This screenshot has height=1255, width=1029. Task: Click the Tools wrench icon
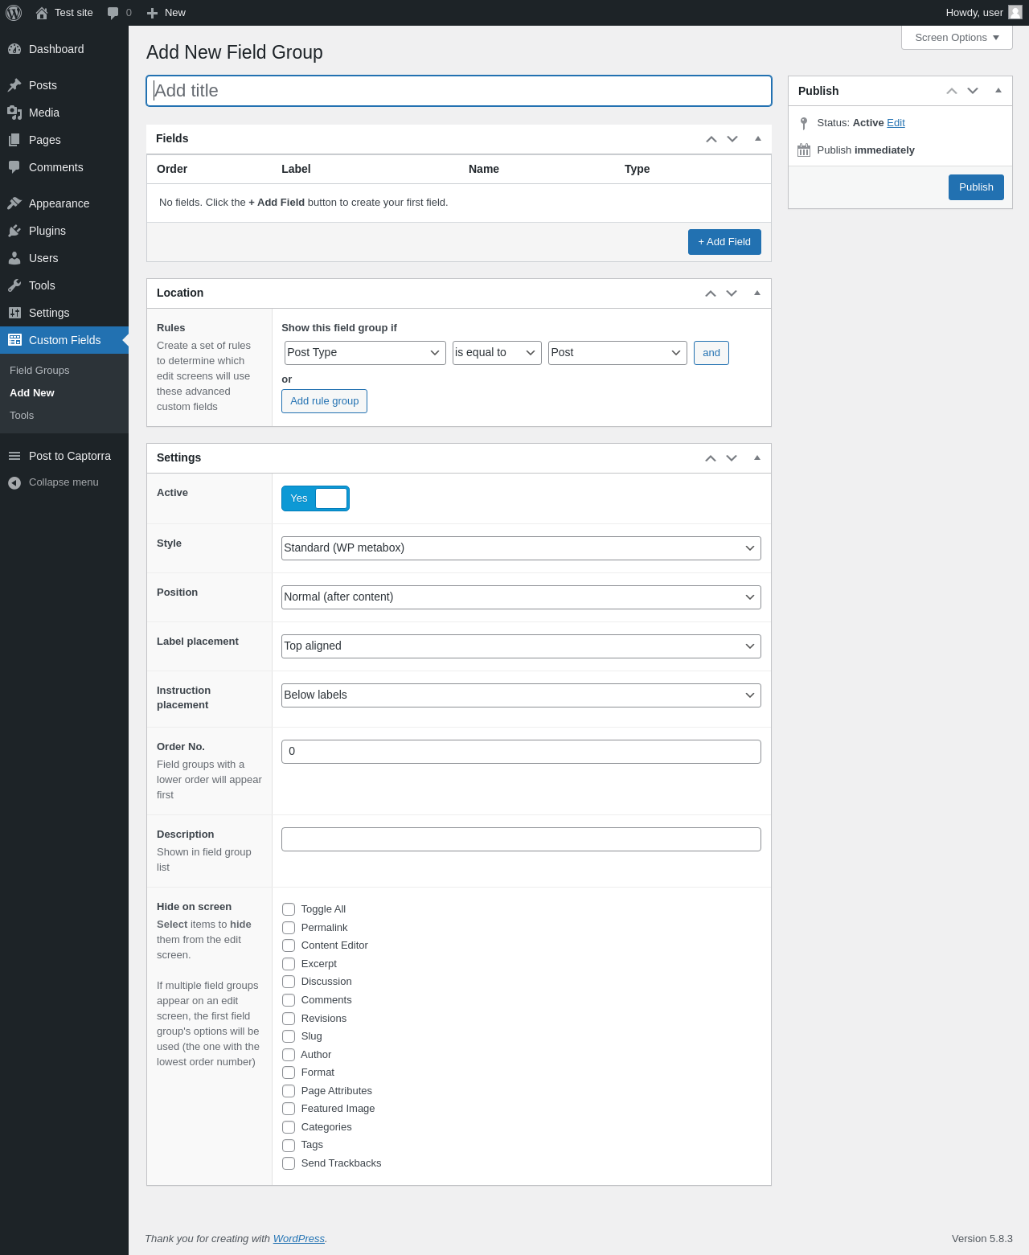click(14, 285)
